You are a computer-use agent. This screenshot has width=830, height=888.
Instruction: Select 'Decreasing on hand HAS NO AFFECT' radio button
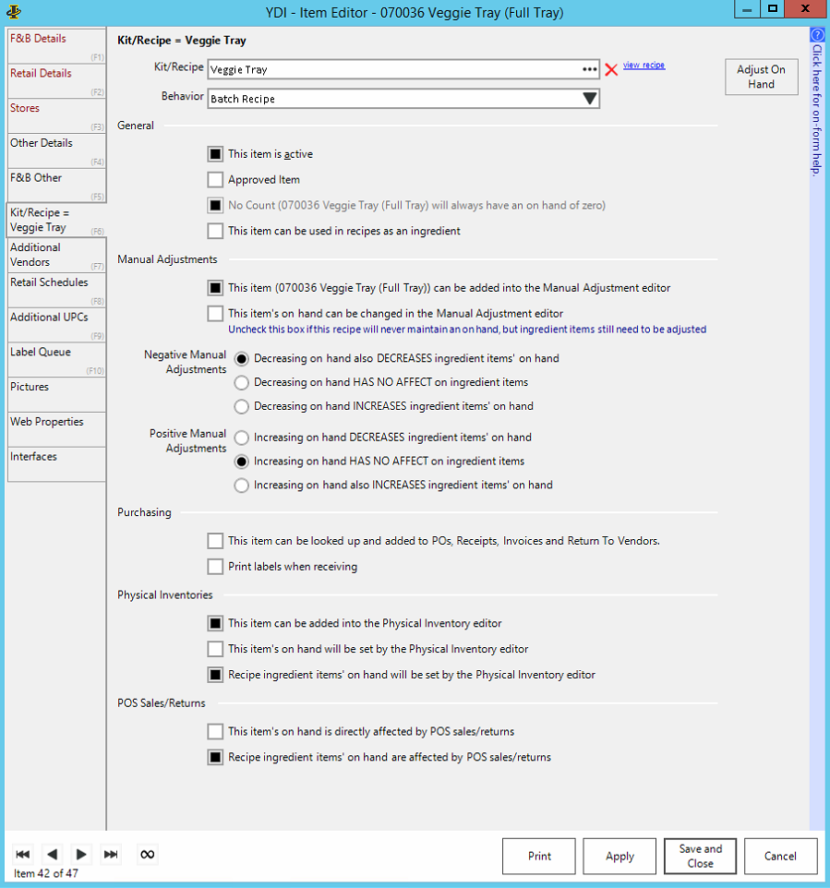tap(241, 382)
